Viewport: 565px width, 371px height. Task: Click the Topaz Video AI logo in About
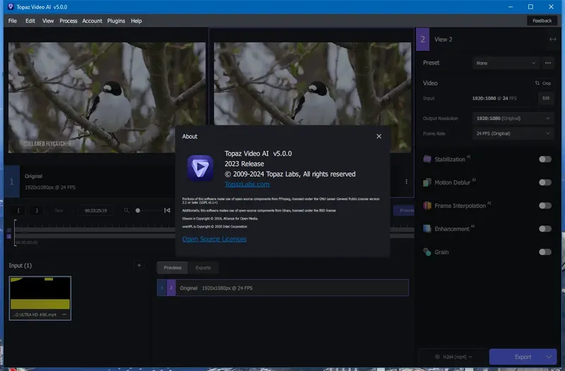(x=200, y=168)
